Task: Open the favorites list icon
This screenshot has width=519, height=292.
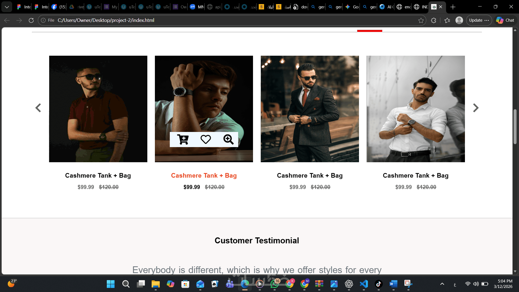Action: click(x=447, y=20)
